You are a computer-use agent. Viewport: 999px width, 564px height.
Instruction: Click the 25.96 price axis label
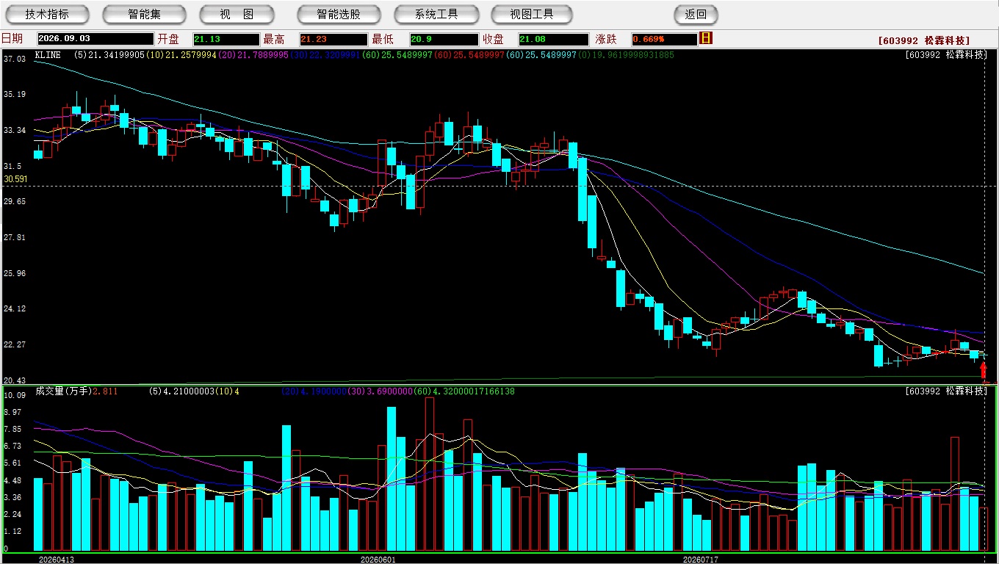[15, 273]
